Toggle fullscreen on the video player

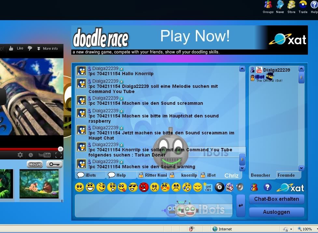click(59, 155)
